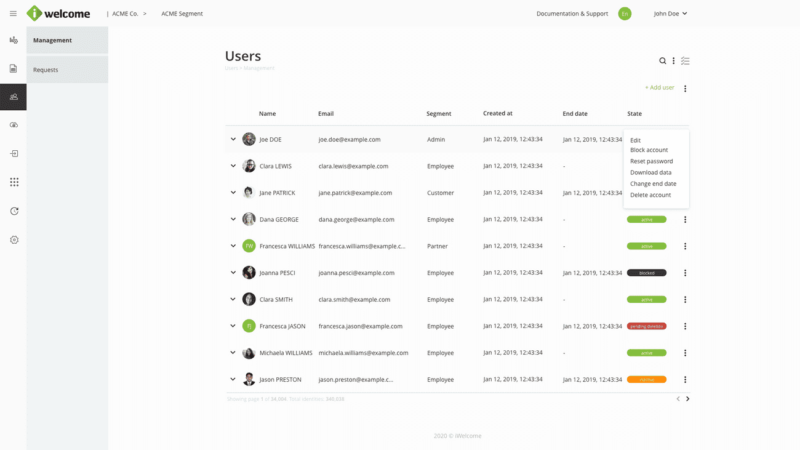The height and width of the screenshot is (450, 800).
Task: Expand Francesca WILLIAMS row details
Action: click(x=233, y=246)
